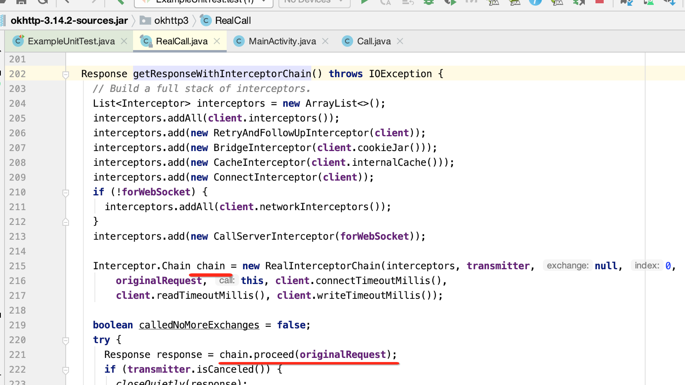Click the 'exchange:' parameter hint
Image resolution: width=685 pixels, height=385 pixels.
tap(568, 266)
